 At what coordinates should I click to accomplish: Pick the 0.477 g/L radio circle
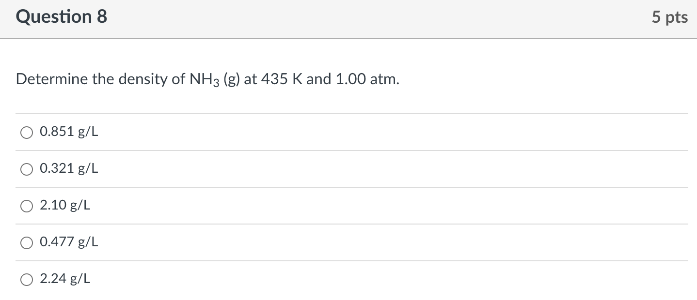(x=27, y=242)
